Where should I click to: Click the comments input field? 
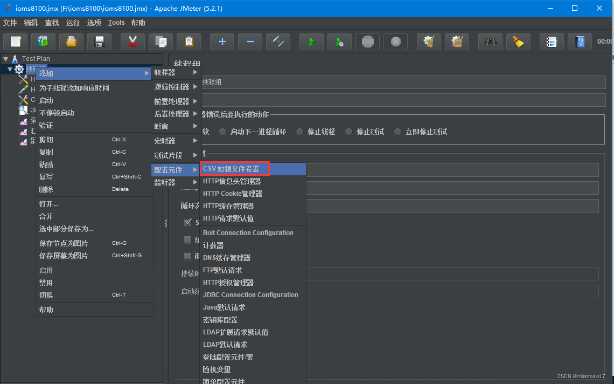coord(403,100)
